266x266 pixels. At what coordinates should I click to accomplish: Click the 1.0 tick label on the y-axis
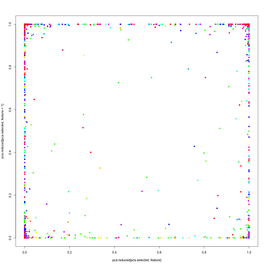coord(10,24)
